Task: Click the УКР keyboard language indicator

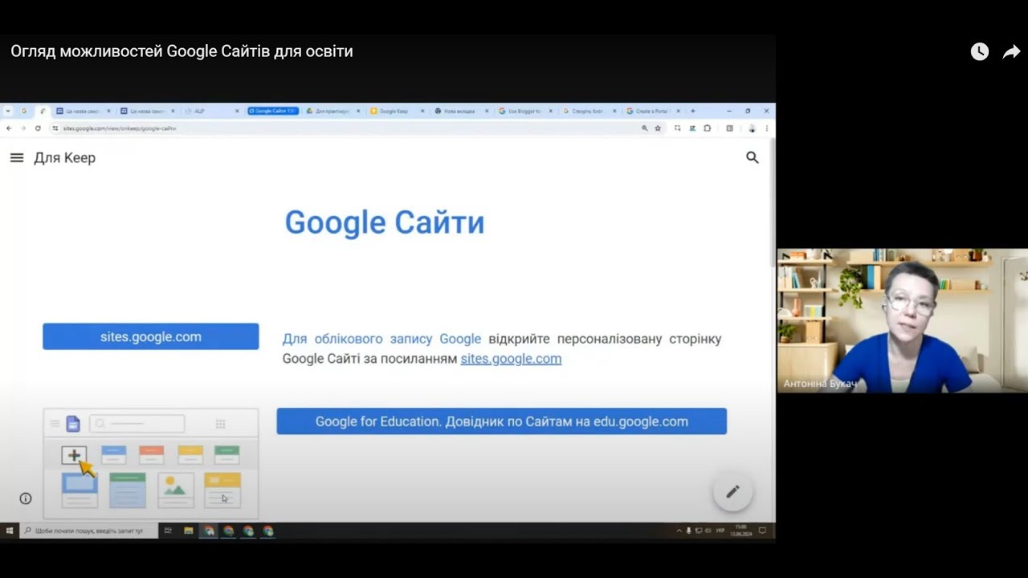Action: coord(720,531)
